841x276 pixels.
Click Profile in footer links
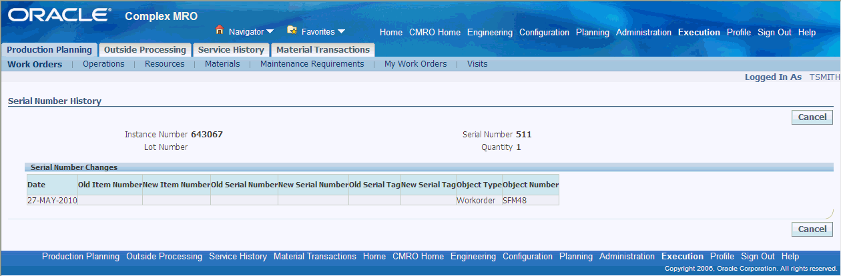pos(722,256)
